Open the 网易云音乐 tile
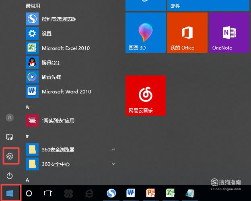The image size is (251, 201). [x=146, y=95]
